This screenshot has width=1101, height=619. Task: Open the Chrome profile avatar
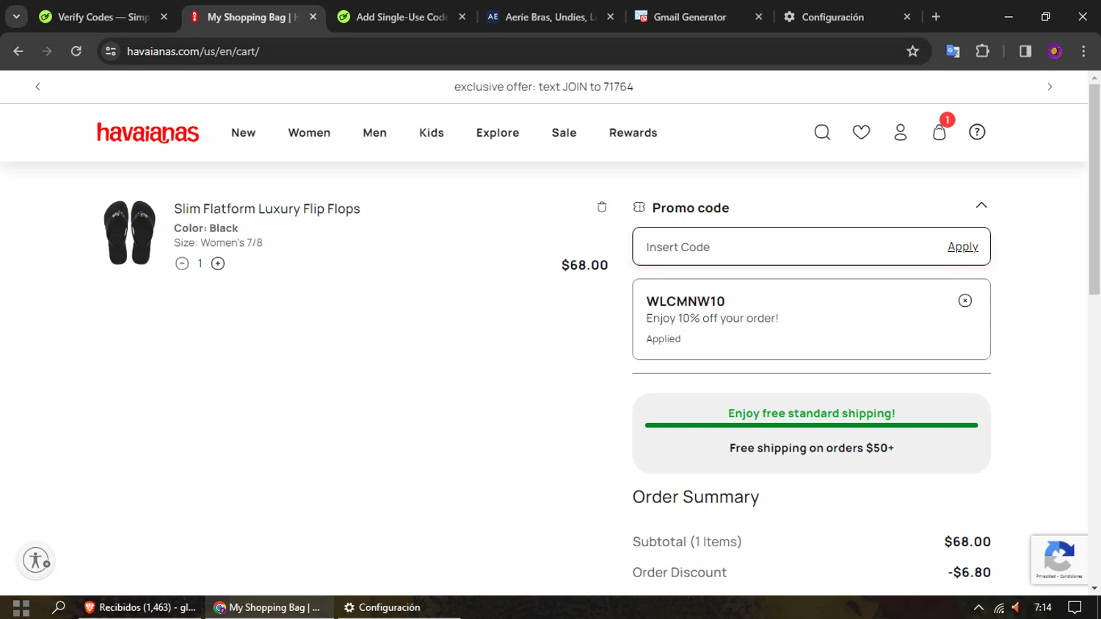pos(1055,51)
